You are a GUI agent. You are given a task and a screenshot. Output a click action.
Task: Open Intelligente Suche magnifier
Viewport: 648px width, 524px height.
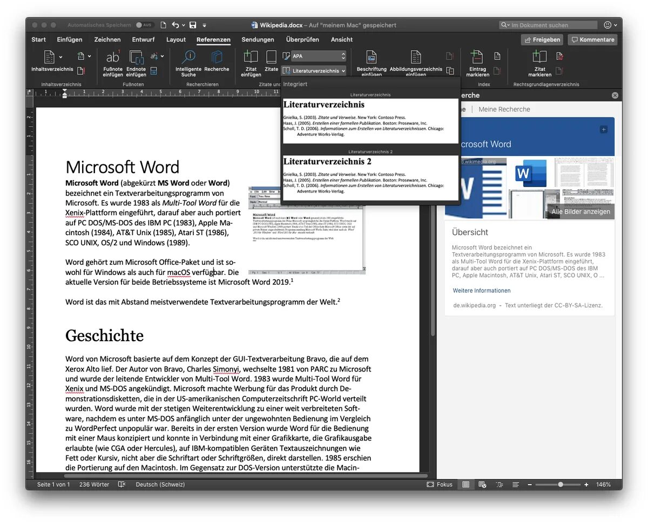coord(188,57)
